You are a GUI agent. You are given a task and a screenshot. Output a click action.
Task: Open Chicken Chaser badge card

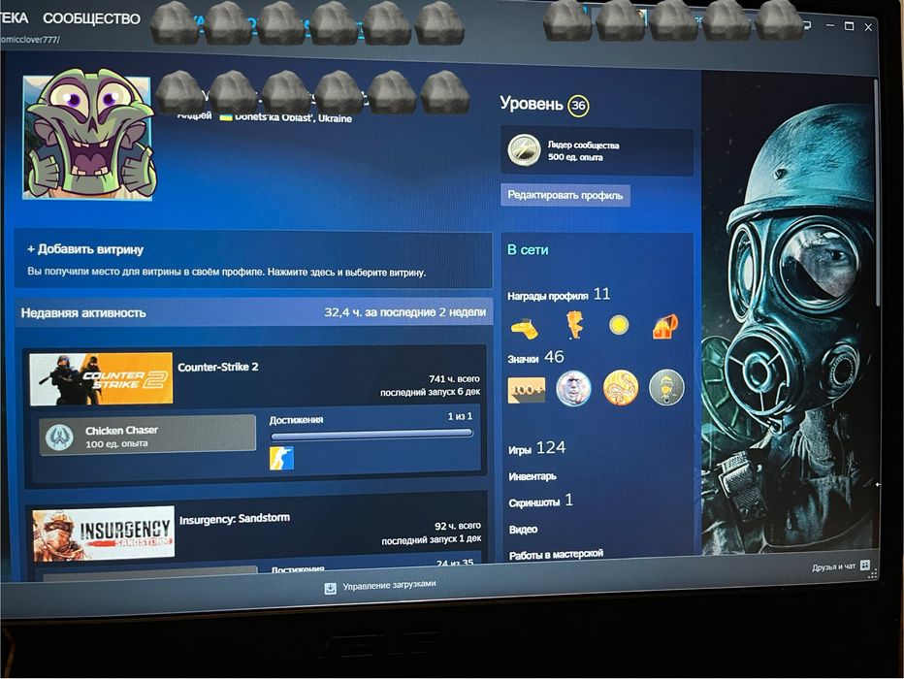(147, 435)
